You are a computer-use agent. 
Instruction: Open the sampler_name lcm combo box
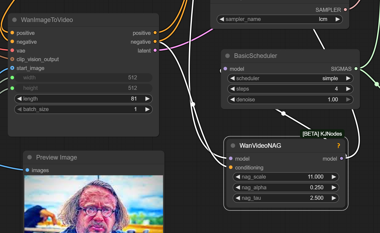point(280,19)
